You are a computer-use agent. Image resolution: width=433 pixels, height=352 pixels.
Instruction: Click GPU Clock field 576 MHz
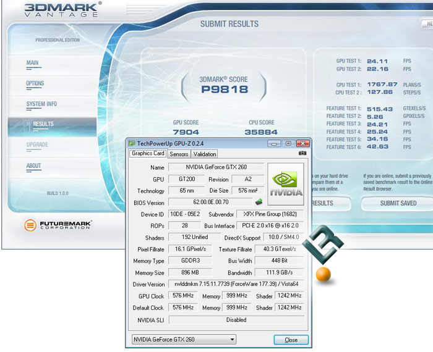coord(183,296)
